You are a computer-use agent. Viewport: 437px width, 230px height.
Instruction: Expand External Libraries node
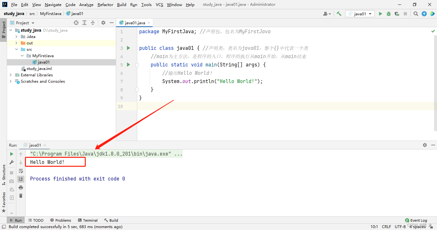click(x=11, y=75)
